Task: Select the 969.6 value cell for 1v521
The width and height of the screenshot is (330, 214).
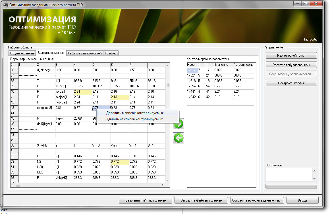Action: pos(223,75)
